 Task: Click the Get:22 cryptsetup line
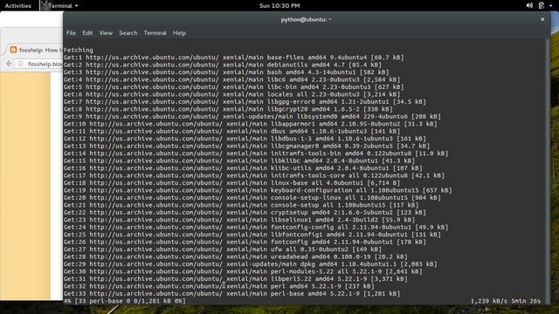tap(245, 213)
